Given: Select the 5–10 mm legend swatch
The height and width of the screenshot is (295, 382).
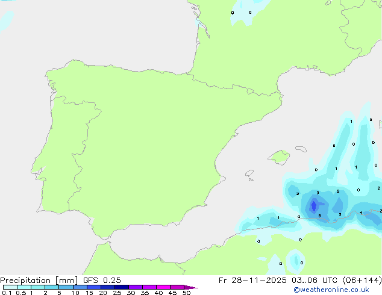Looking at the screenshot, I should (66, 287).
